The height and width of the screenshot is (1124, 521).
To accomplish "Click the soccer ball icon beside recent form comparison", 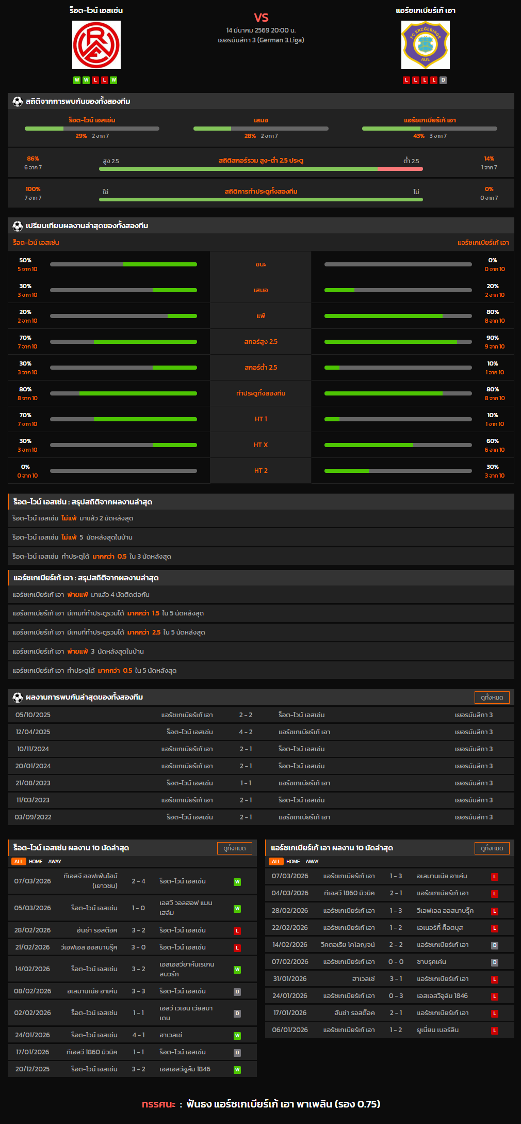I will pyautogui.click(x=18, y=226).
